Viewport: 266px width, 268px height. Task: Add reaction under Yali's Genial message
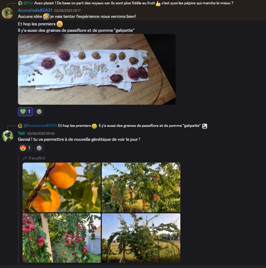(39, 148)
